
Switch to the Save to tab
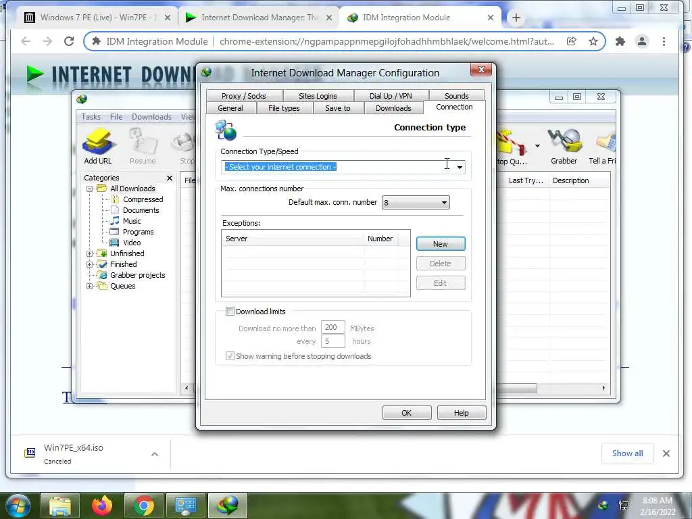pyautogui.click(x=338, y=108)
